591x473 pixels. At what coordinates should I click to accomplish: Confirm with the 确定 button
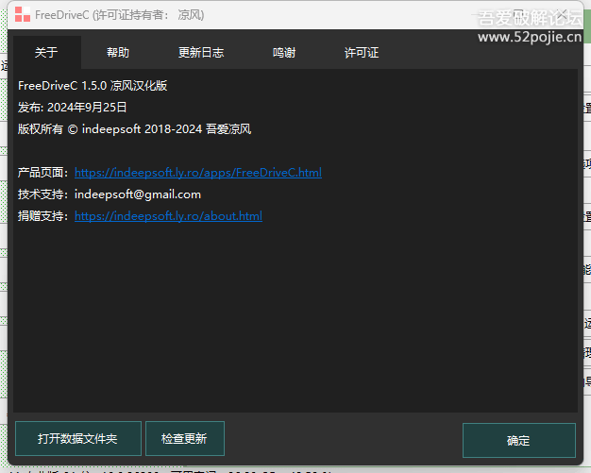tap(519, 440)
